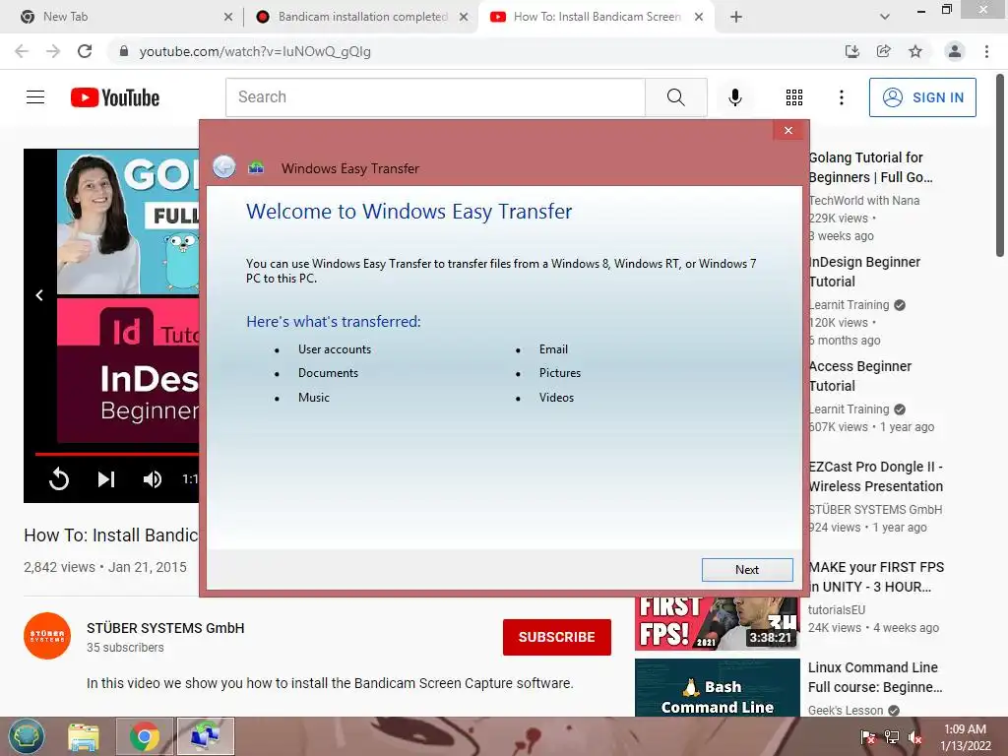The height and width of the screenshot is (756, 1008).
Task: Open the YouTube hamburger guide menu
Action: (35, 97)
